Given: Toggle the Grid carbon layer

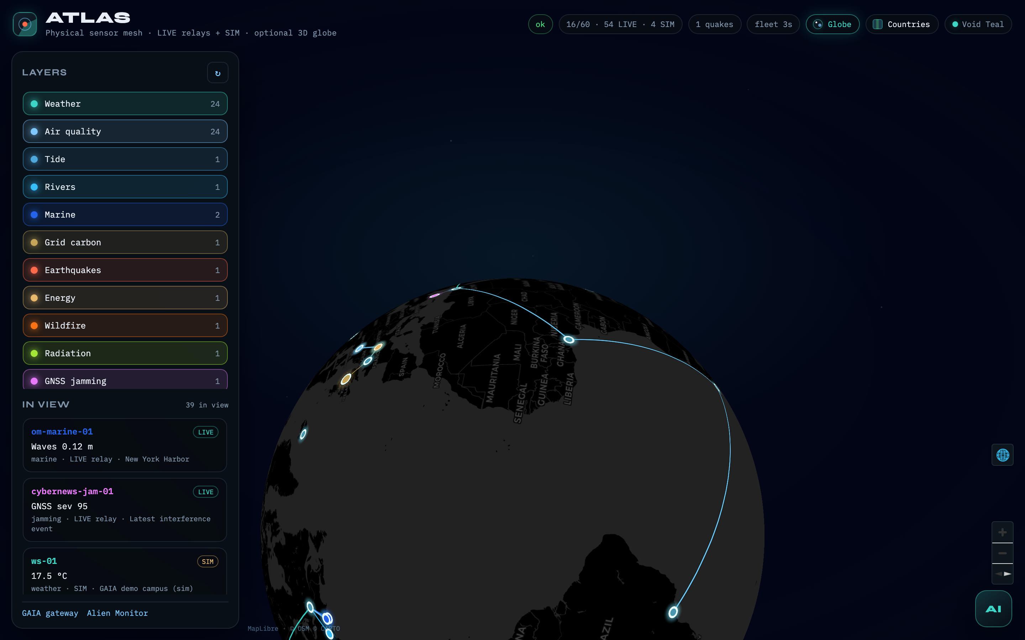Looking at the screenshot, I should (125, 242).
